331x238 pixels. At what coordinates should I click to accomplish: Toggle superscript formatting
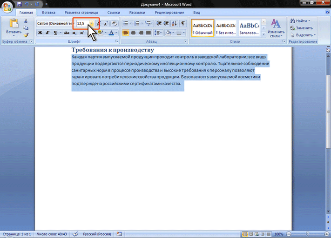(81, 33)
